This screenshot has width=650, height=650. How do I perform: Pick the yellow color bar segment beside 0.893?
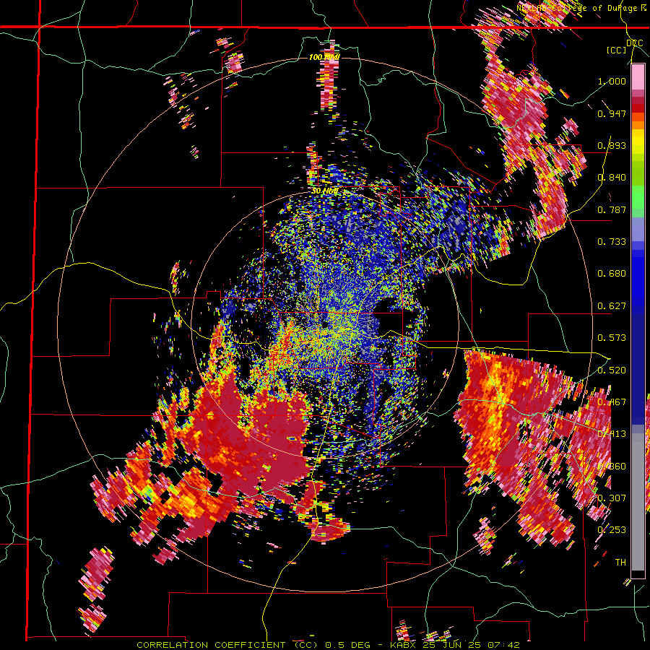click(638, 142)
